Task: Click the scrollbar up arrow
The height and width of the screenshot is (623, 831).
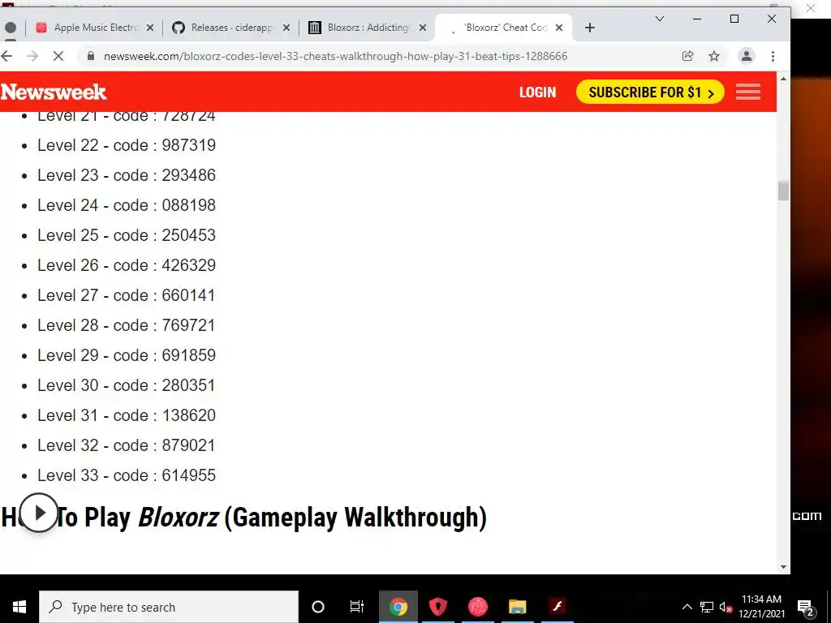Action: tap(783, 79)
